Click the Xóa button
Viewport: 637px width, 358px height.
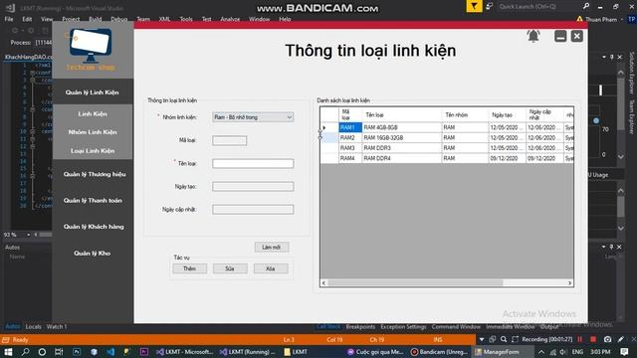271,268
